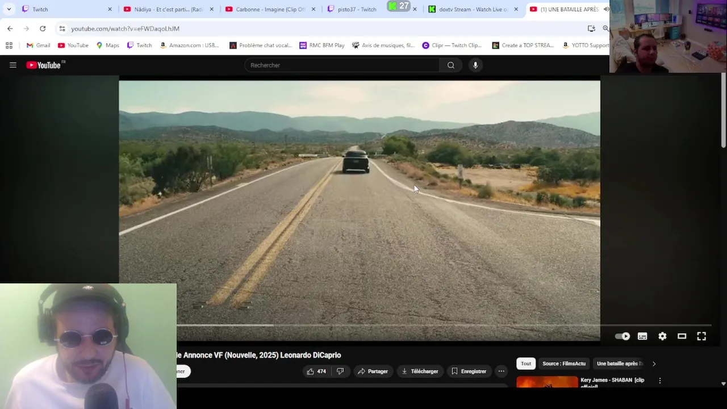
Task: Select the Source : FilmsActu chip
Action: click(x=564, y=364)
